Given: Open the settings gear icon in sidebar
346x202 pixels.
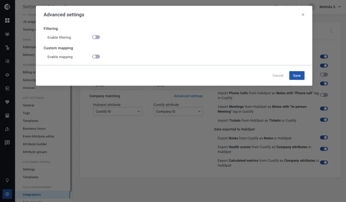Looking at the screenshot, I should click(x=7, y=194).
